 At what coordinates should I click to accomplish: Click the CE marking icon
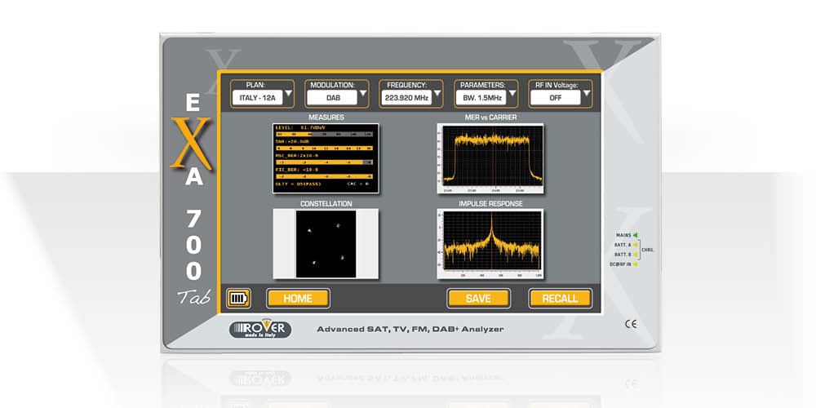(630, 324)
